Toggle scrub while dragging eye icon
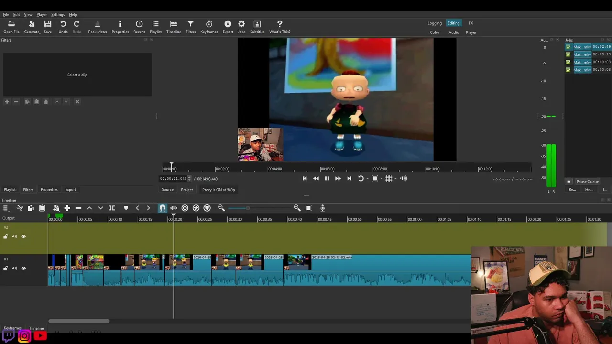 (x=174, y=208)
